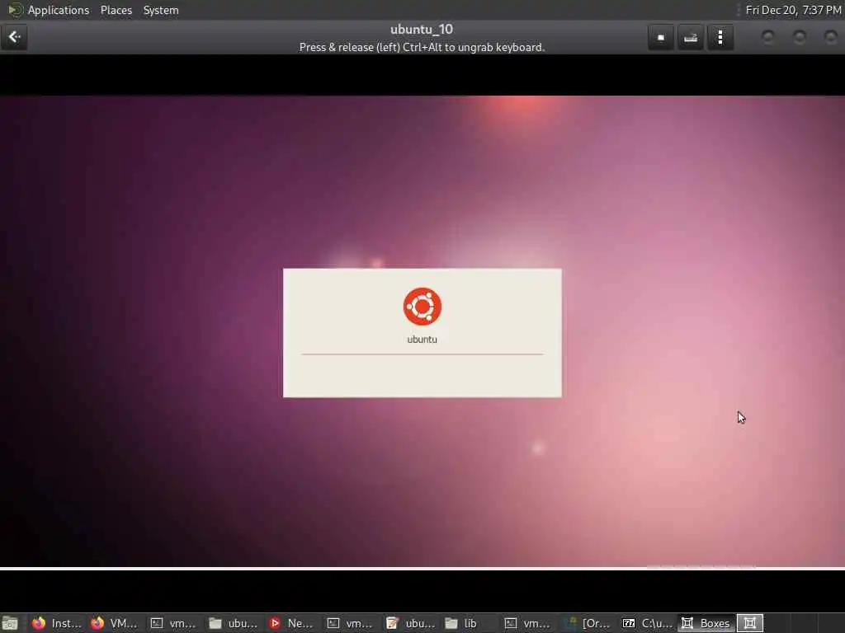845x633 pixels.
Task: Click the ubuntu_10 window title
Action: pyautogui.click(x=422, y=30)
